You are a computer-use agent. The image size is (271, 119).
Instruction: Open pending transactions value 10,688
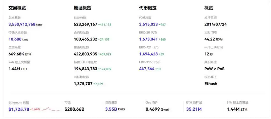(x=15, y=39)
